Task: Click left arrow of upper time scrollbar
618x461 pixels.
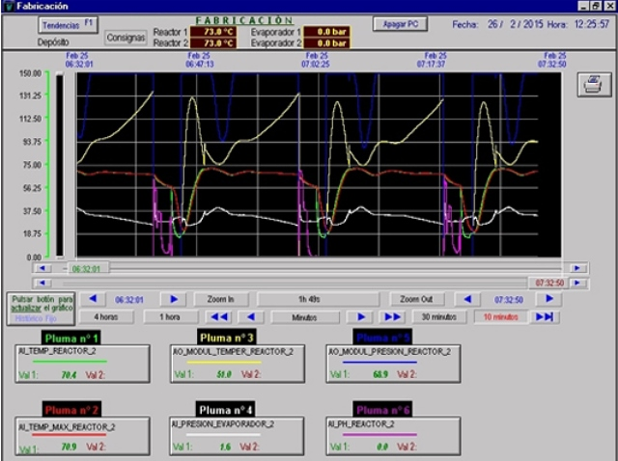Action: coord(42,268)
